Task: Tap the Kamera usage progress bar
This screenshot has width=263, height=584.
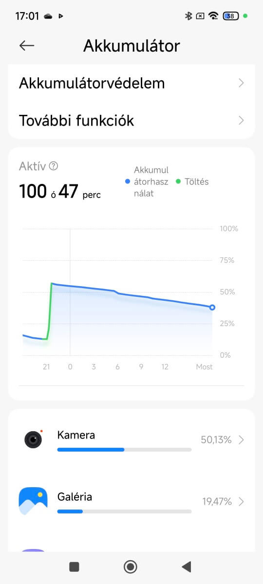Action: coord(124,450)
